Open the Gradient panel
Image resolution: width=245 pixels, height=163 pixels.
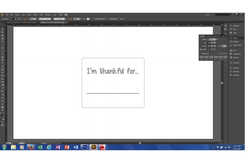pos(235,57)
